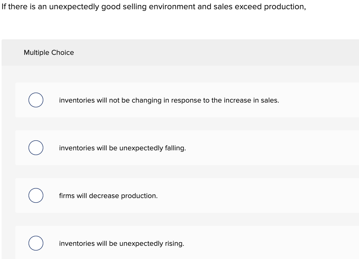The width and height of the screenshot is (359, 259).
Task: Pick radio button for 'firms will decrease production'
Action: 36,195
